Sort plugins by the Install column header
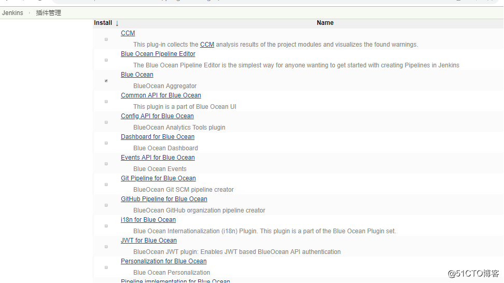This screenshot has height=283, width=504. (x=103, y=23)
